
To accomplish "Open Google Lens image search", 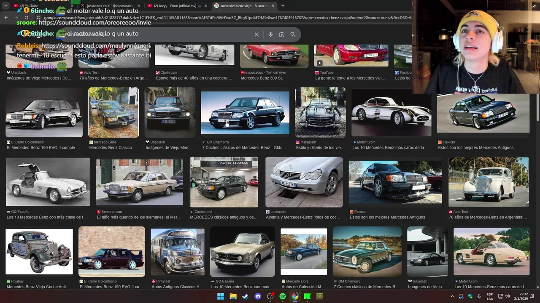I will (282, 35).
